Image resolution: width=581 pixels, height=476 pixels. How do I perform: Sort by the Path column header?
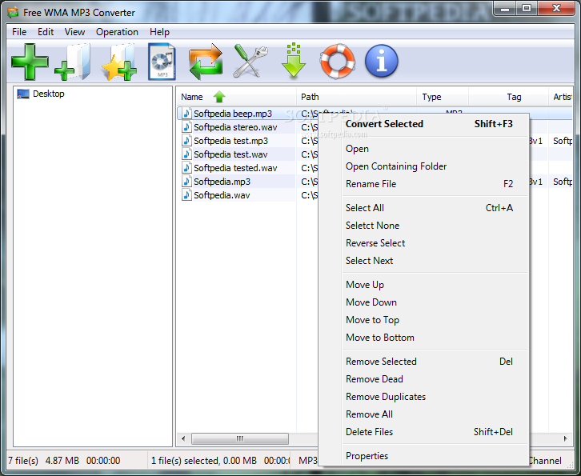[356, 97]
